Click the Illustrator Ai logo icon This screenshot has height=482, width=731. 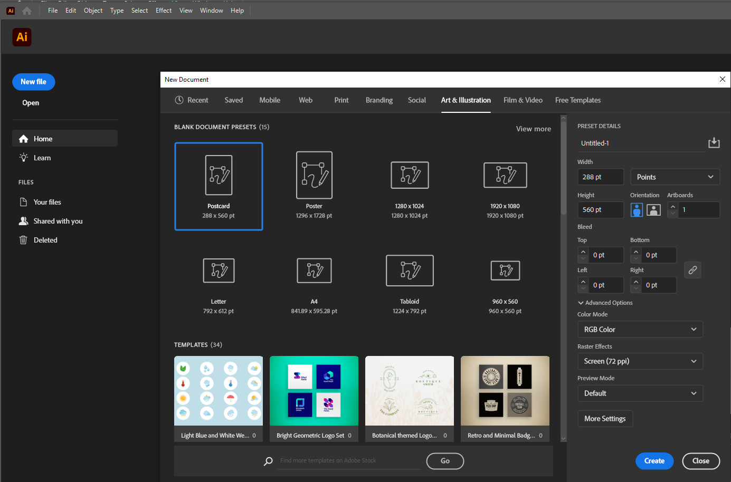tap(22, 37)
